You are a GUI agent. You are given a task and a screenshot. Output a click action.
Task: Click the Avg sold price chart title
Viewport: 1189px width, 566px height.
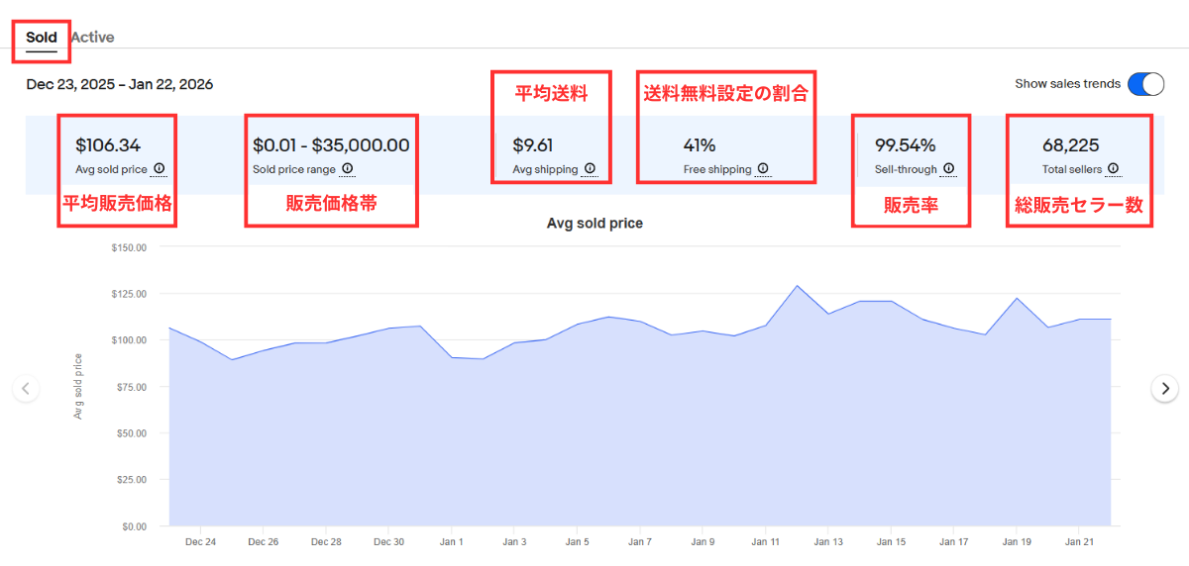pos(594,224)
